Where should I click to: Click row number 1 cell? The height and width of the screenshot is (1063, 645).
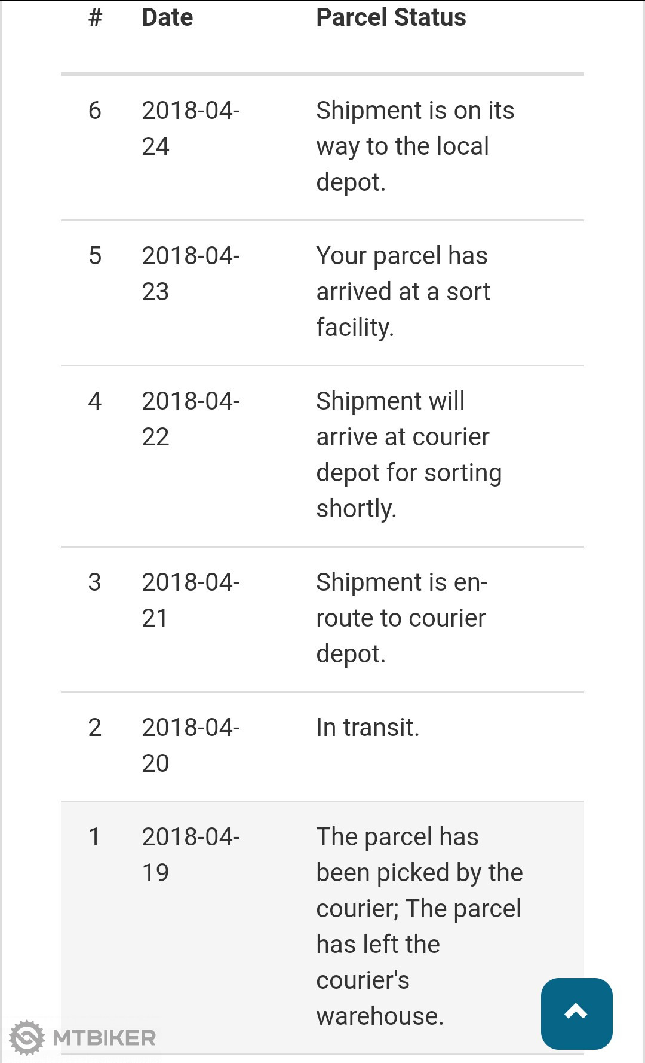click(94, 837)
